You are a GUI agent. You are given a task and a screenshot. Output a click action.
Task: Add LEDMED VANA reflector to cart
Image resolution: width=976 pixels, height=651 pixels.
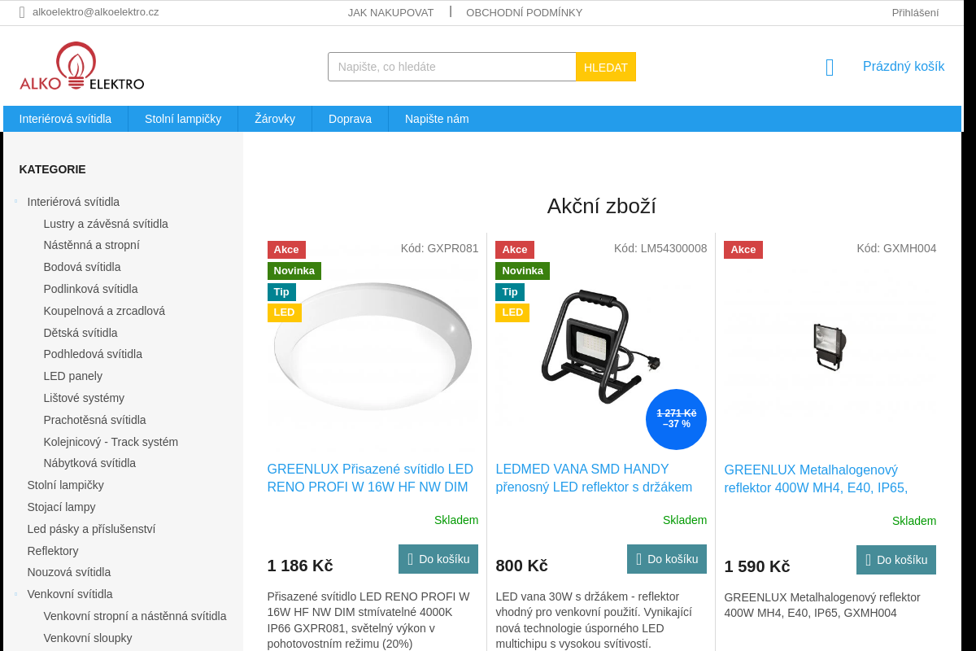[667, 559]
